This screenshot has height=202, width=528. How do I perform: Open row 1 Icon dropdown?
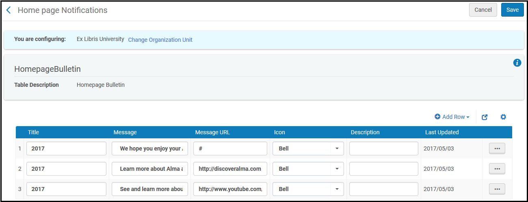click(x=308, y=148)
